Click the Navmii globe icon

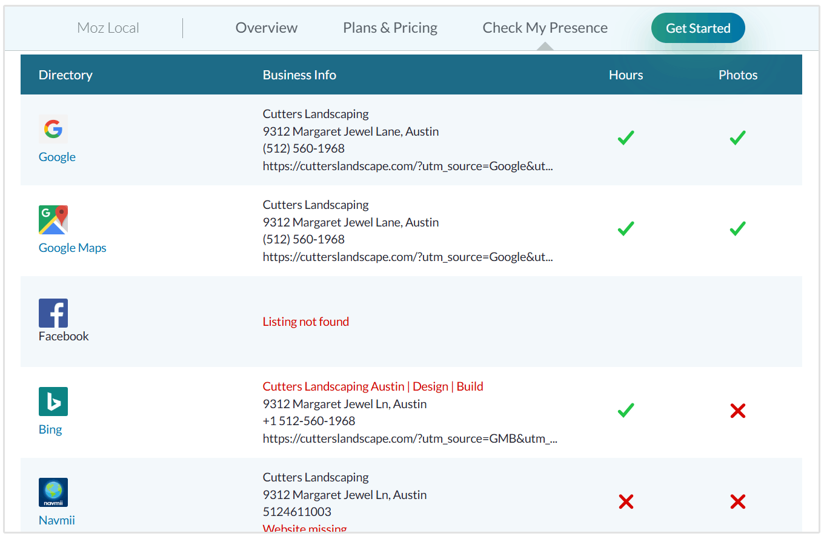pos(53,492)
